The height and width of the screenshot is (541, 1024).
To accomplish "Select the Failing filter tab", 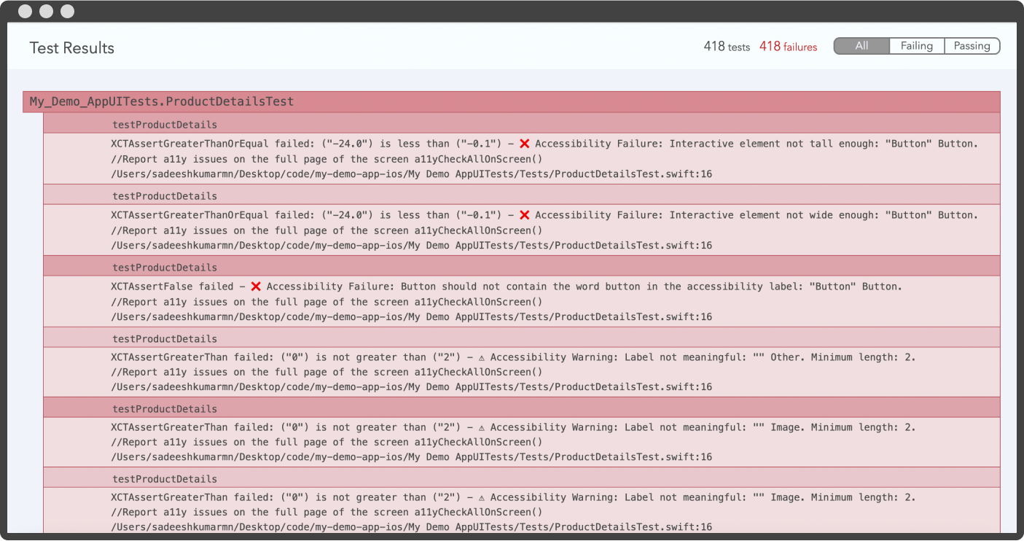I will click(x=916, y=45).
